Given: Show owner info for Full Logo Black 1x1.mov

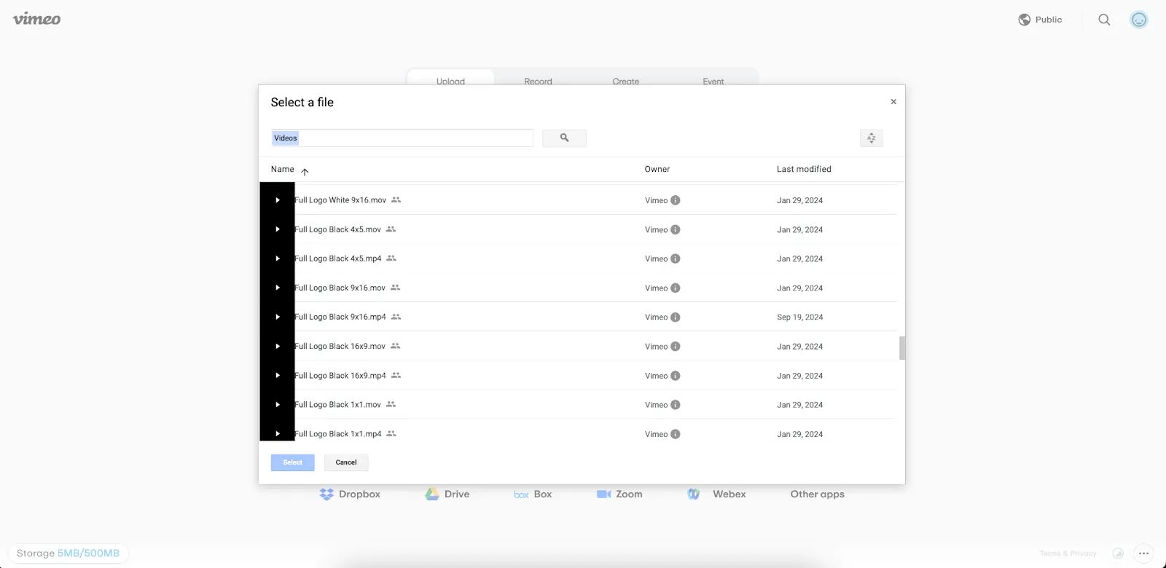Looking at the screenshot, I should point(676,405).
